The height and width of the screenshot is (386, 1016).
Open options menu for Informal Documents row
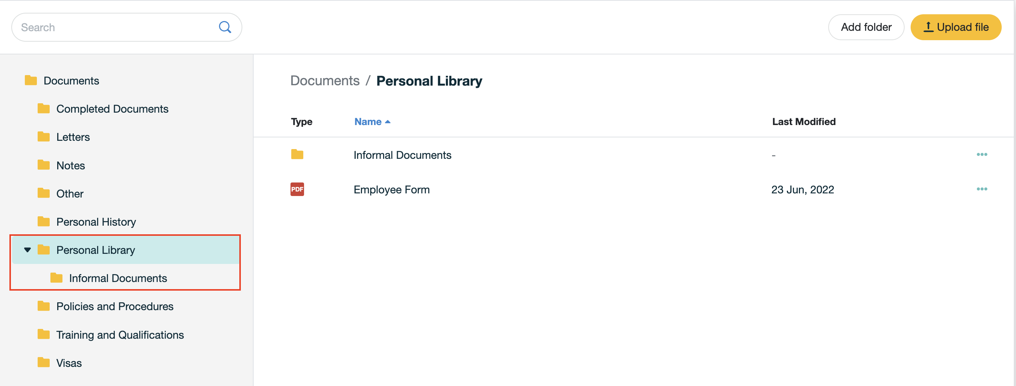coord(982,154)
